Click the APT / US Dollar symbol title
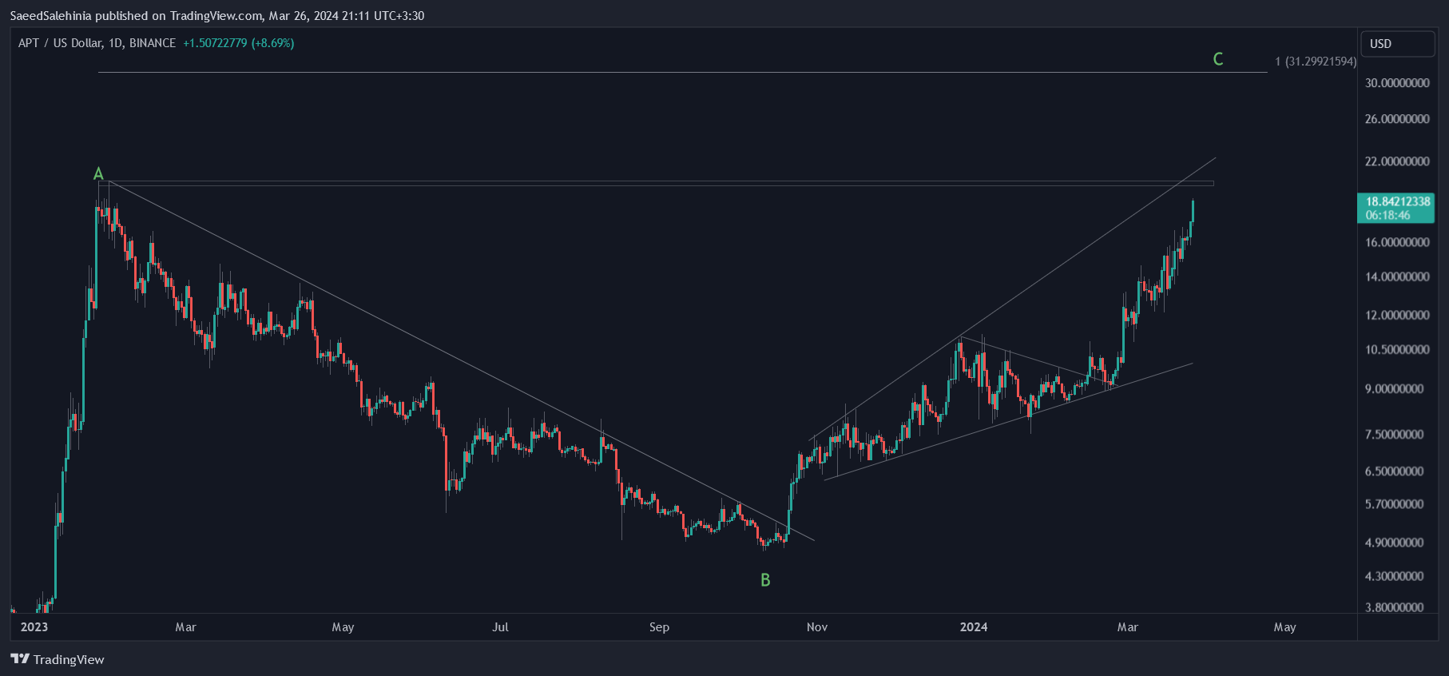Viewport: 1449px width, 676px height. point(97,43)
